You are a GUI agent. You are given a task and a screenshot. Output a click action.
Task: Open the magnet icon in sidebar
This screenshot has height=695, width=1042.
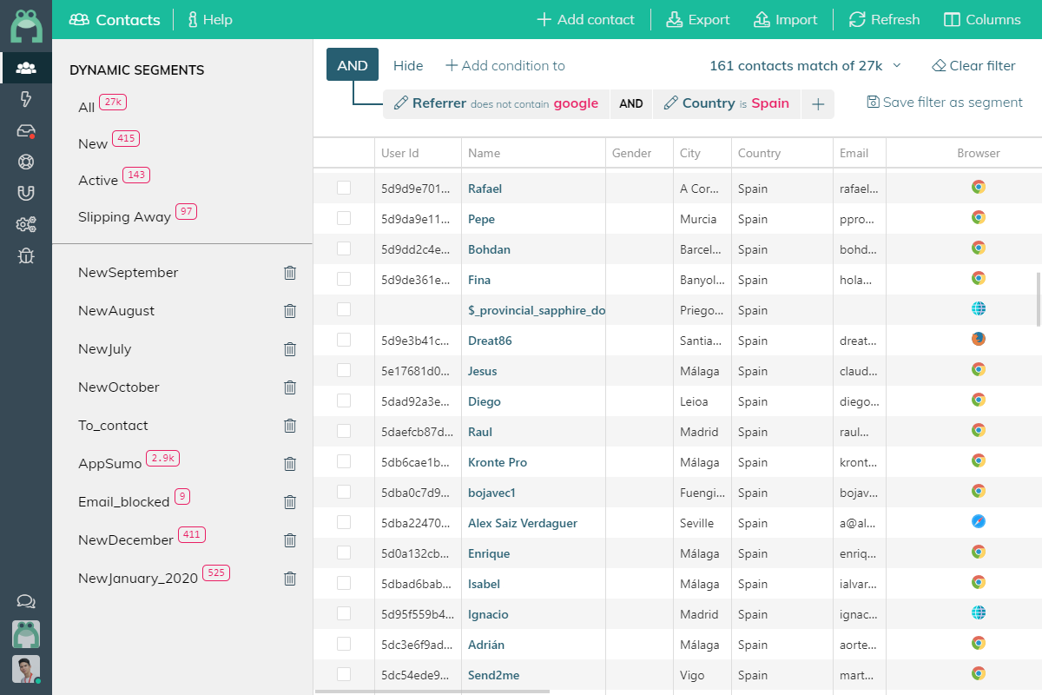(x=25, y=193)
